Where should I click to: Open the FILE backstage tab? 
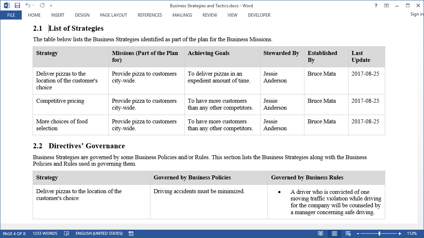(11, 15)
